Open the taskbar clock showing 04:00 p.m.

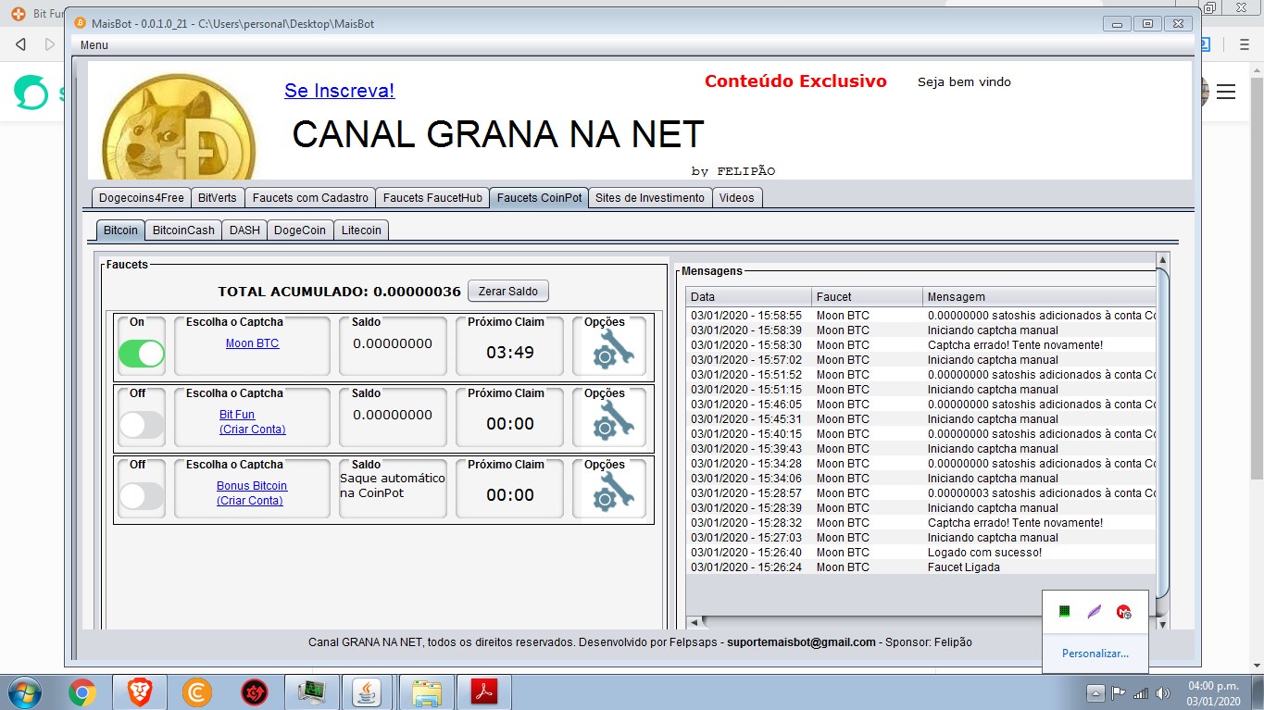coord(1212,693)
